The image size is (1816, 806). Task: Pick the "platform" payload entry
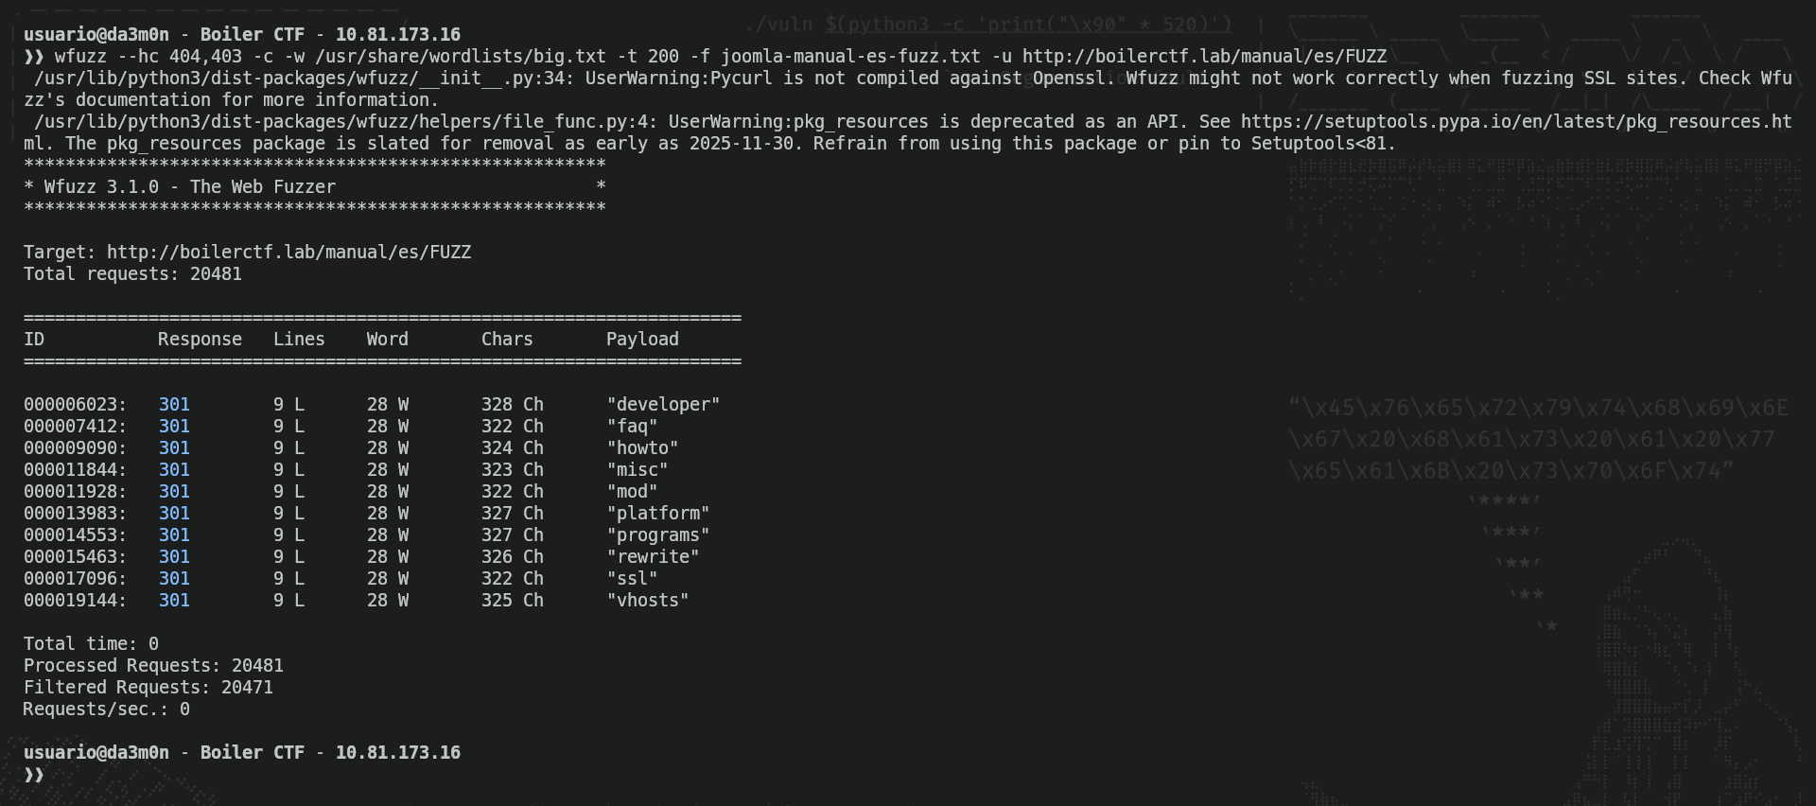658,514
